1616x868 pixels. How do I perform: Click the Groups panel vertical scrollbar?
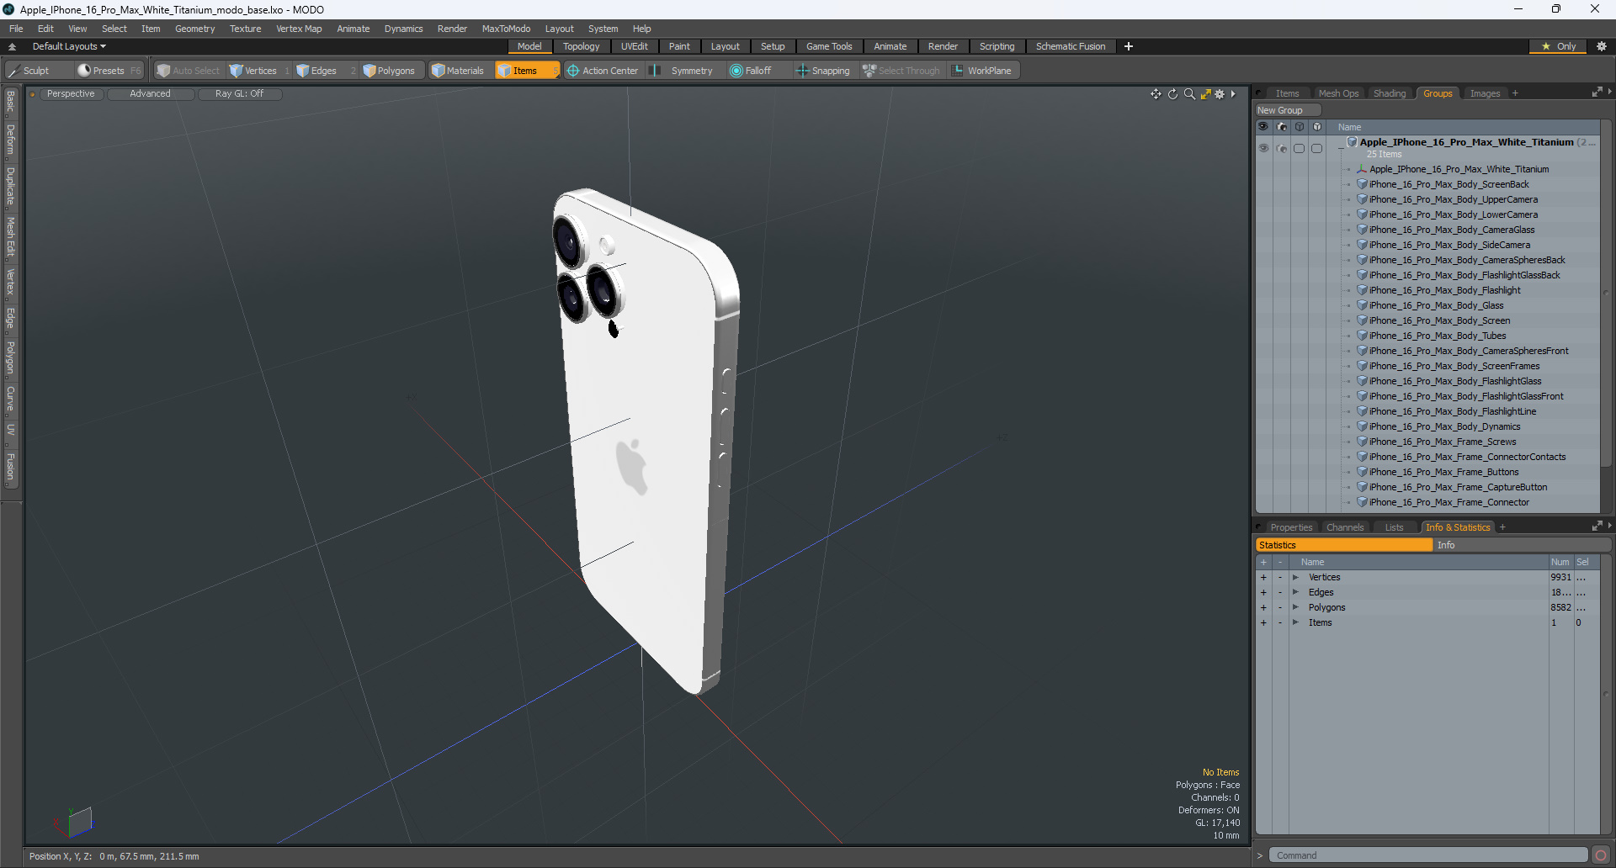(1606, 294)
